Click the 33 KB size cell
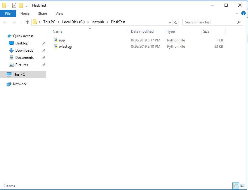 tap(219, 47)
